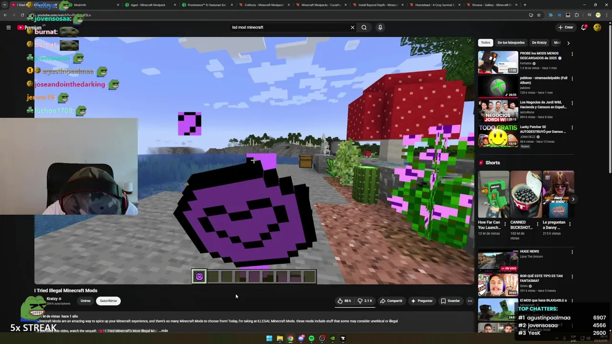Open options for PROBE los MODS MENOS video
The image size is (612, 344).
click(x=572, y=54)
